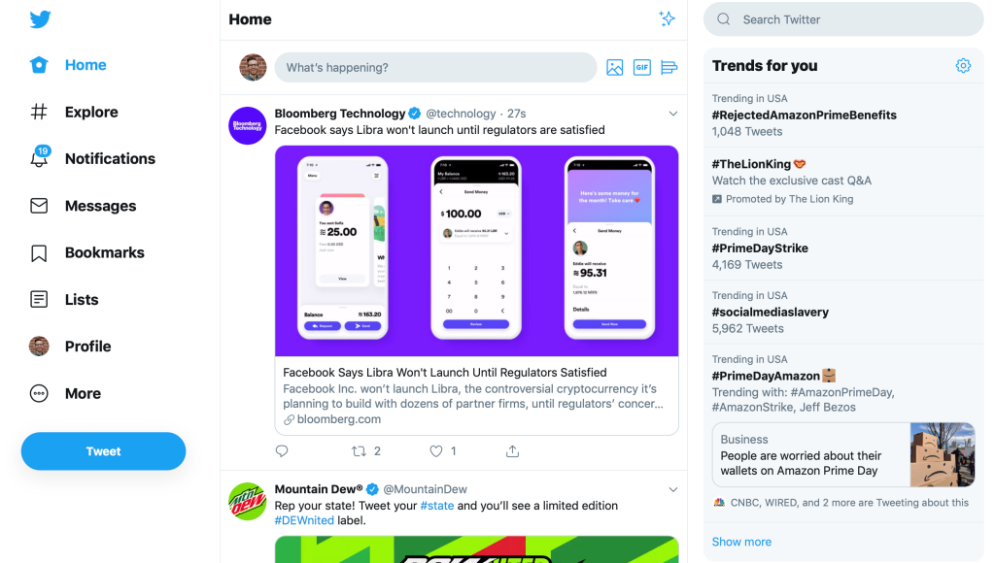The width and height of the screenshot is (995, 563).
Task: Open Trends settings with the gear icon
Action: pos(963,65)
